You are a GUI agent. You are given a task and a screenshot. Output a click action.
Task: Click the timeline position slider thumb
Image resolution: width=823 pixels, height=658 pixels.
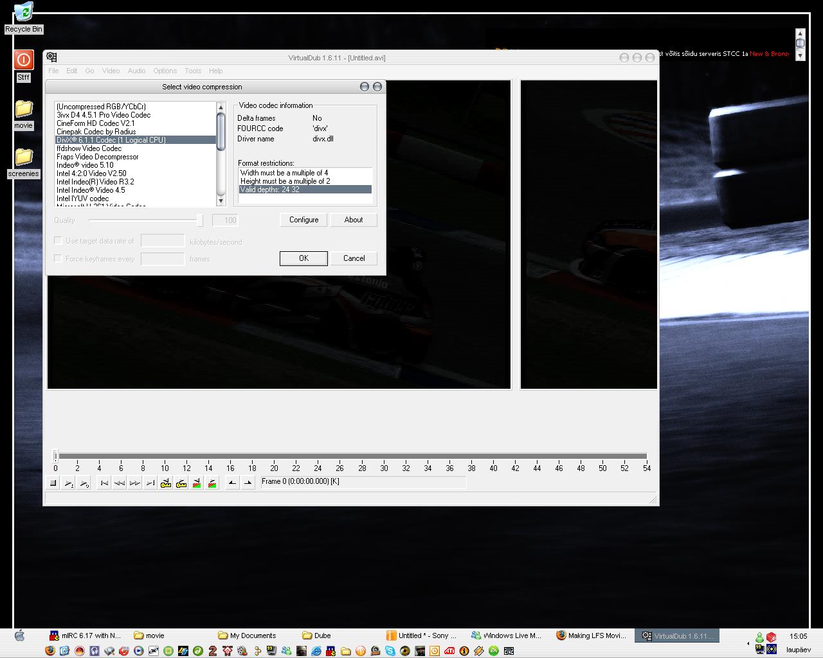click(55, 456)
